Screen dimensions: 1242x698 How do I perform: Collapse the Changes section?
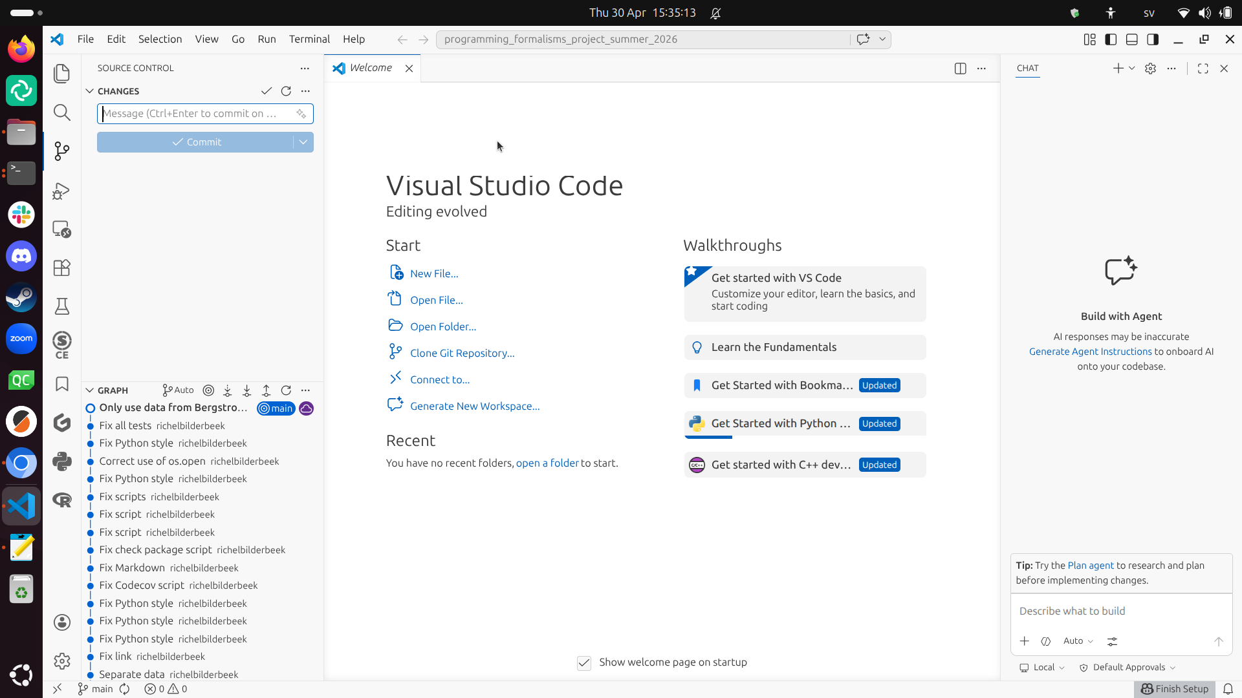pyautogui.click(x=90, y=91)
